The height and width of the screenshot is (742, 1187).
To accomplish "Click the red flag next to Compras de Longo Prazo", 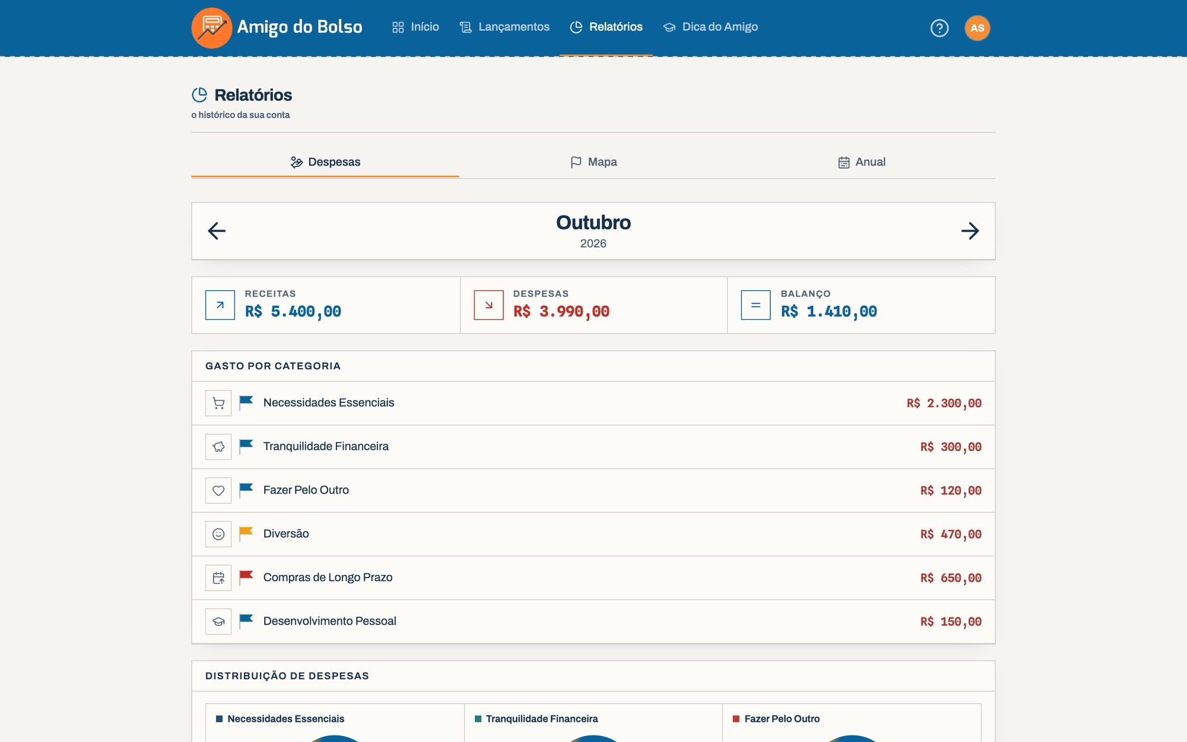I will tap(246, 578).
